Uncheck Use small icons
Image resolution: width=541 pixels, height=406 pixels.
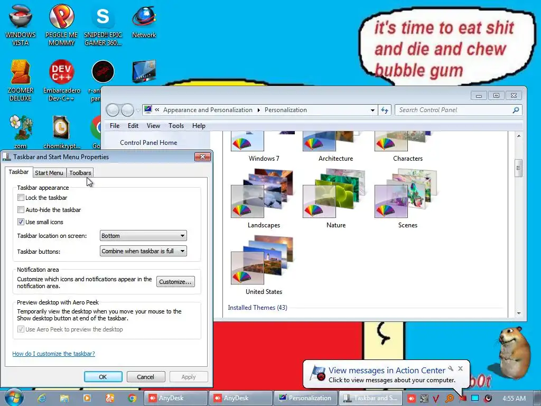pos(21,222)
